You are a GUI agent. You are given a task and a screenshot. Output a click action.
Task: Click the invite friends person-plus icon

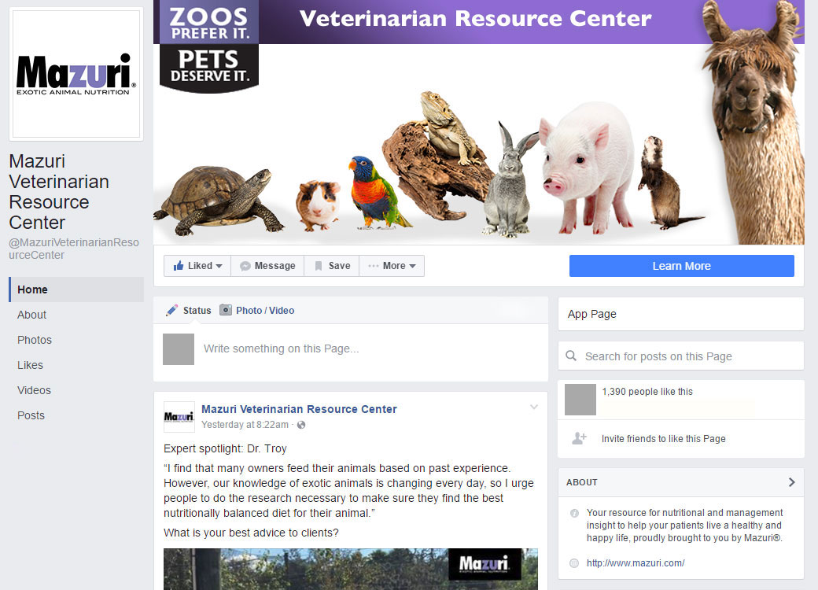579,438
